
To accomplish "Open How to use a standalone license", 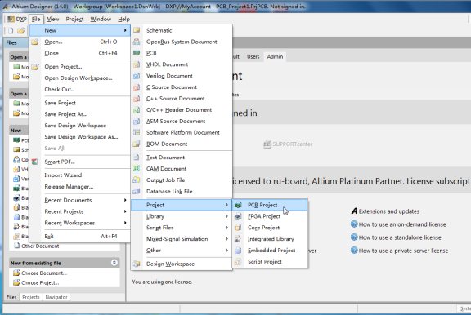I will [400, 237].
